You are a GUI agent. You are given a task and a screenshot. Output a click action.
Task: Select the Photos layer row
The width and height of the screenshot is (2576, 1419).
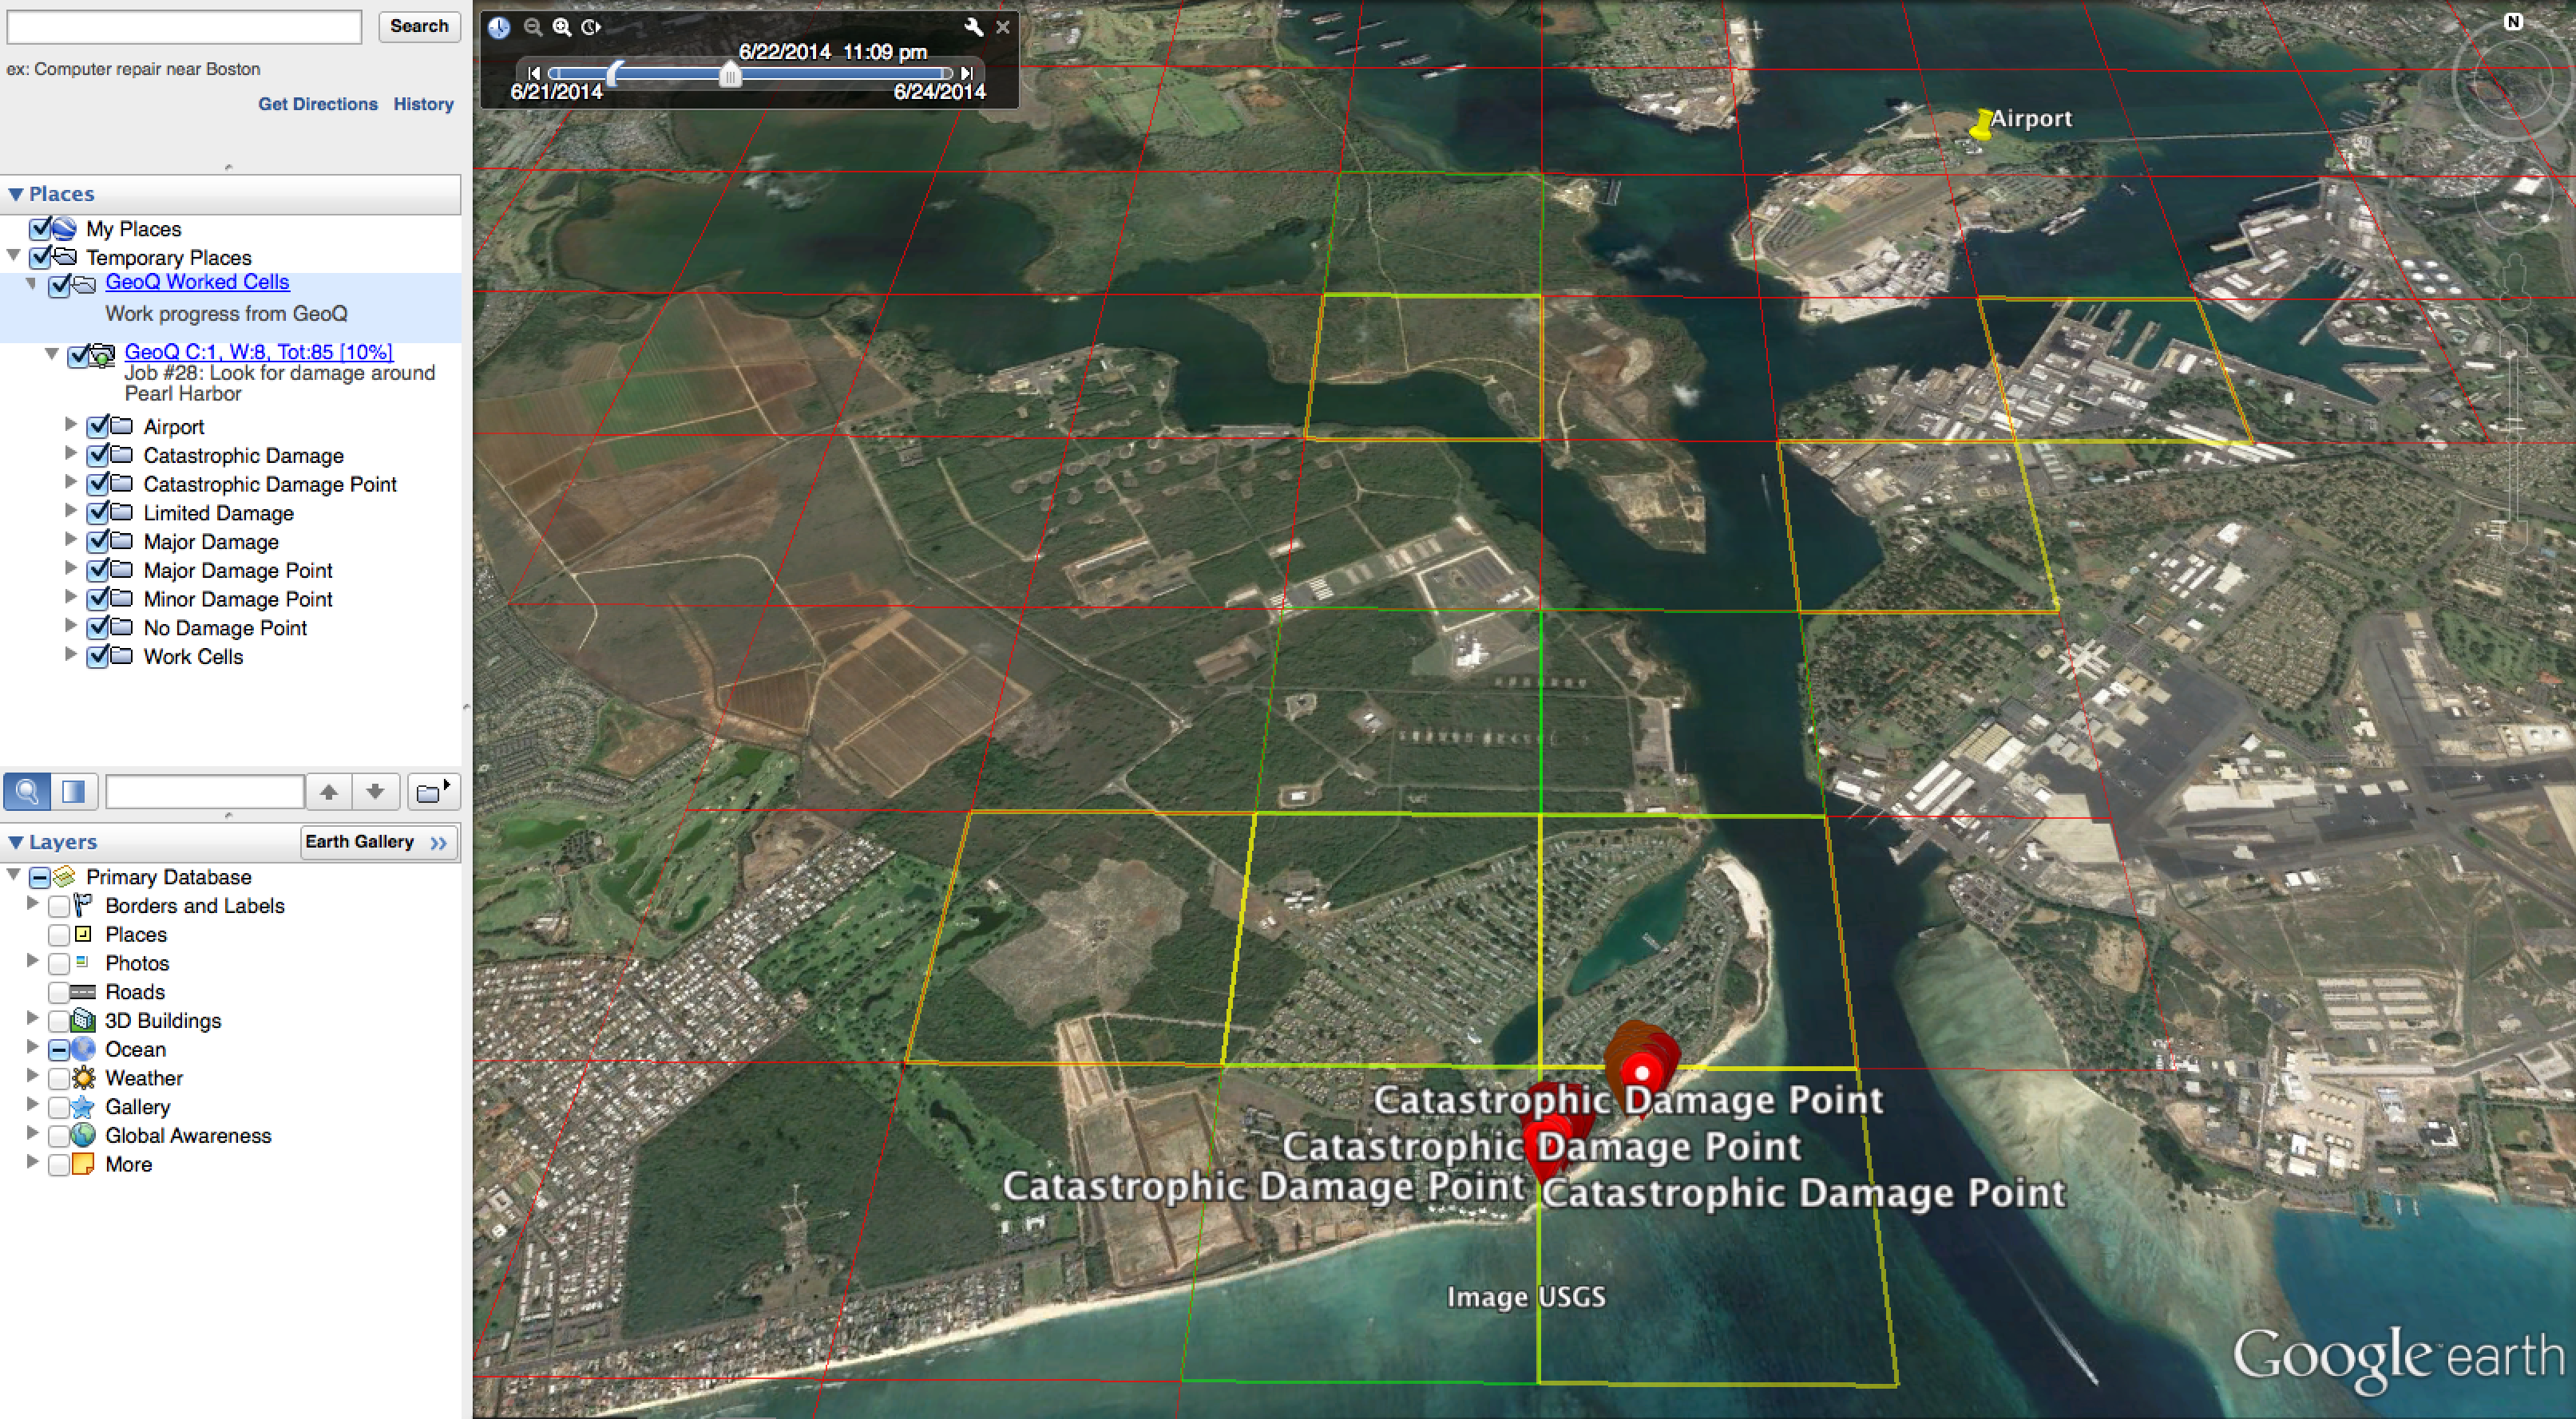[137, 963]
